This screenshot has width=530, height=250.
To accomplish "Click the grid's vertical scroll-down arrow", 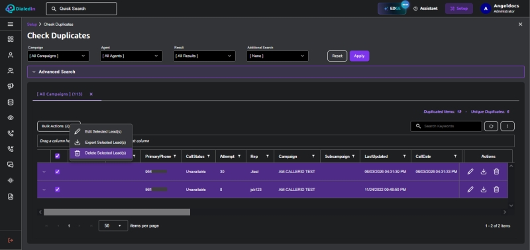I will [x=511, y=206].
